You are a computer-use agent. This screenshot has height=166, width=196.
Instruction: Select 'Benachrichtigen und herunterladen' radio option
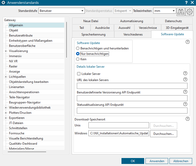pos(78,48)
